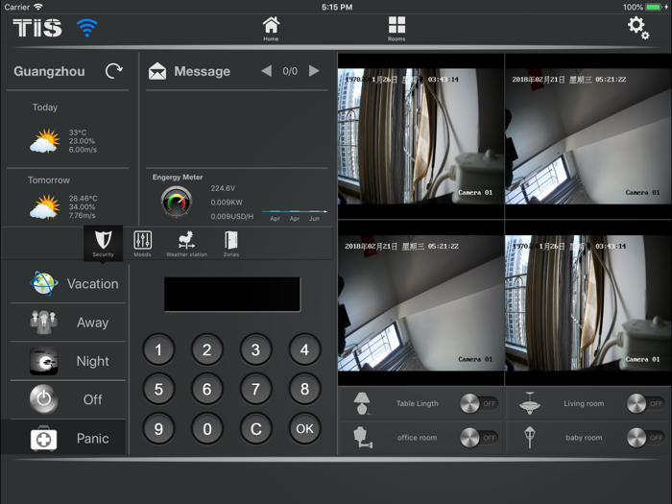Open top-left camera feed with curtains

(x=420, y=136)
